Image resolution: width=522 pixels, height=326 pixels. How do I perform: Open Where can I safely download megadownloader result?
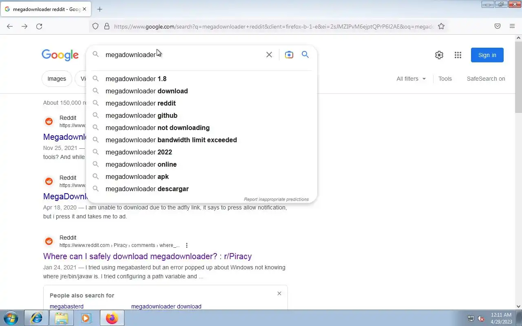click(147, 256)
